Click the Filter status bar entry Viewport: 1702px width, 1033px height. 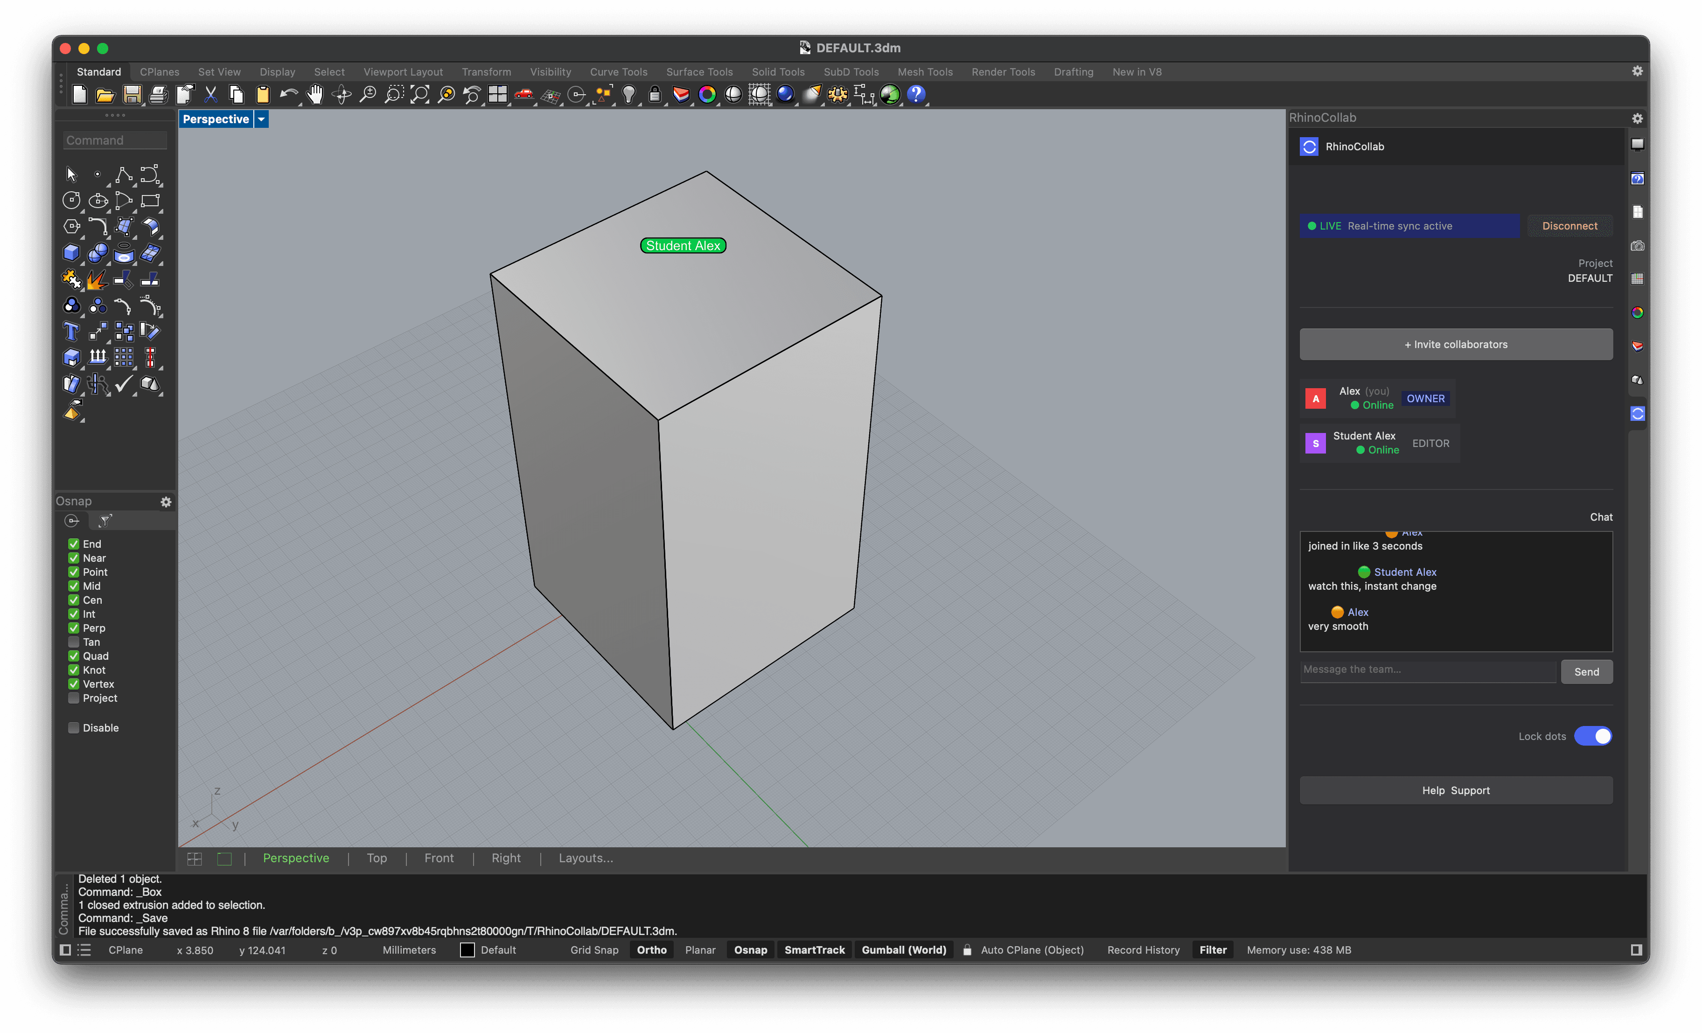click(x=1212, y=950)
